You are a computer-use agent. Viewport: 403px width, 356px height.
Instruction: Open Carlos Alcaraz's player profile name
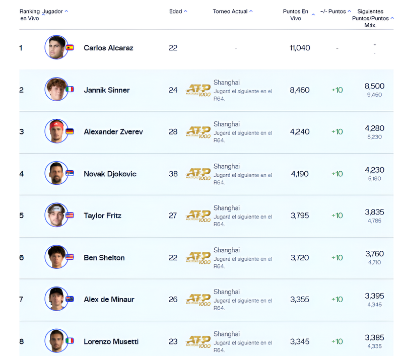[108, 48]
